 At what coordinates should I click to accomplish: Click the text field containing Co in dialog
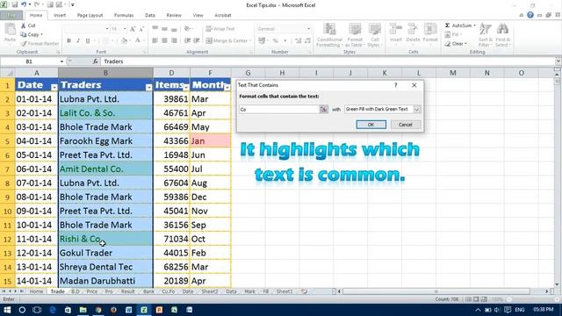pos(279,109)
